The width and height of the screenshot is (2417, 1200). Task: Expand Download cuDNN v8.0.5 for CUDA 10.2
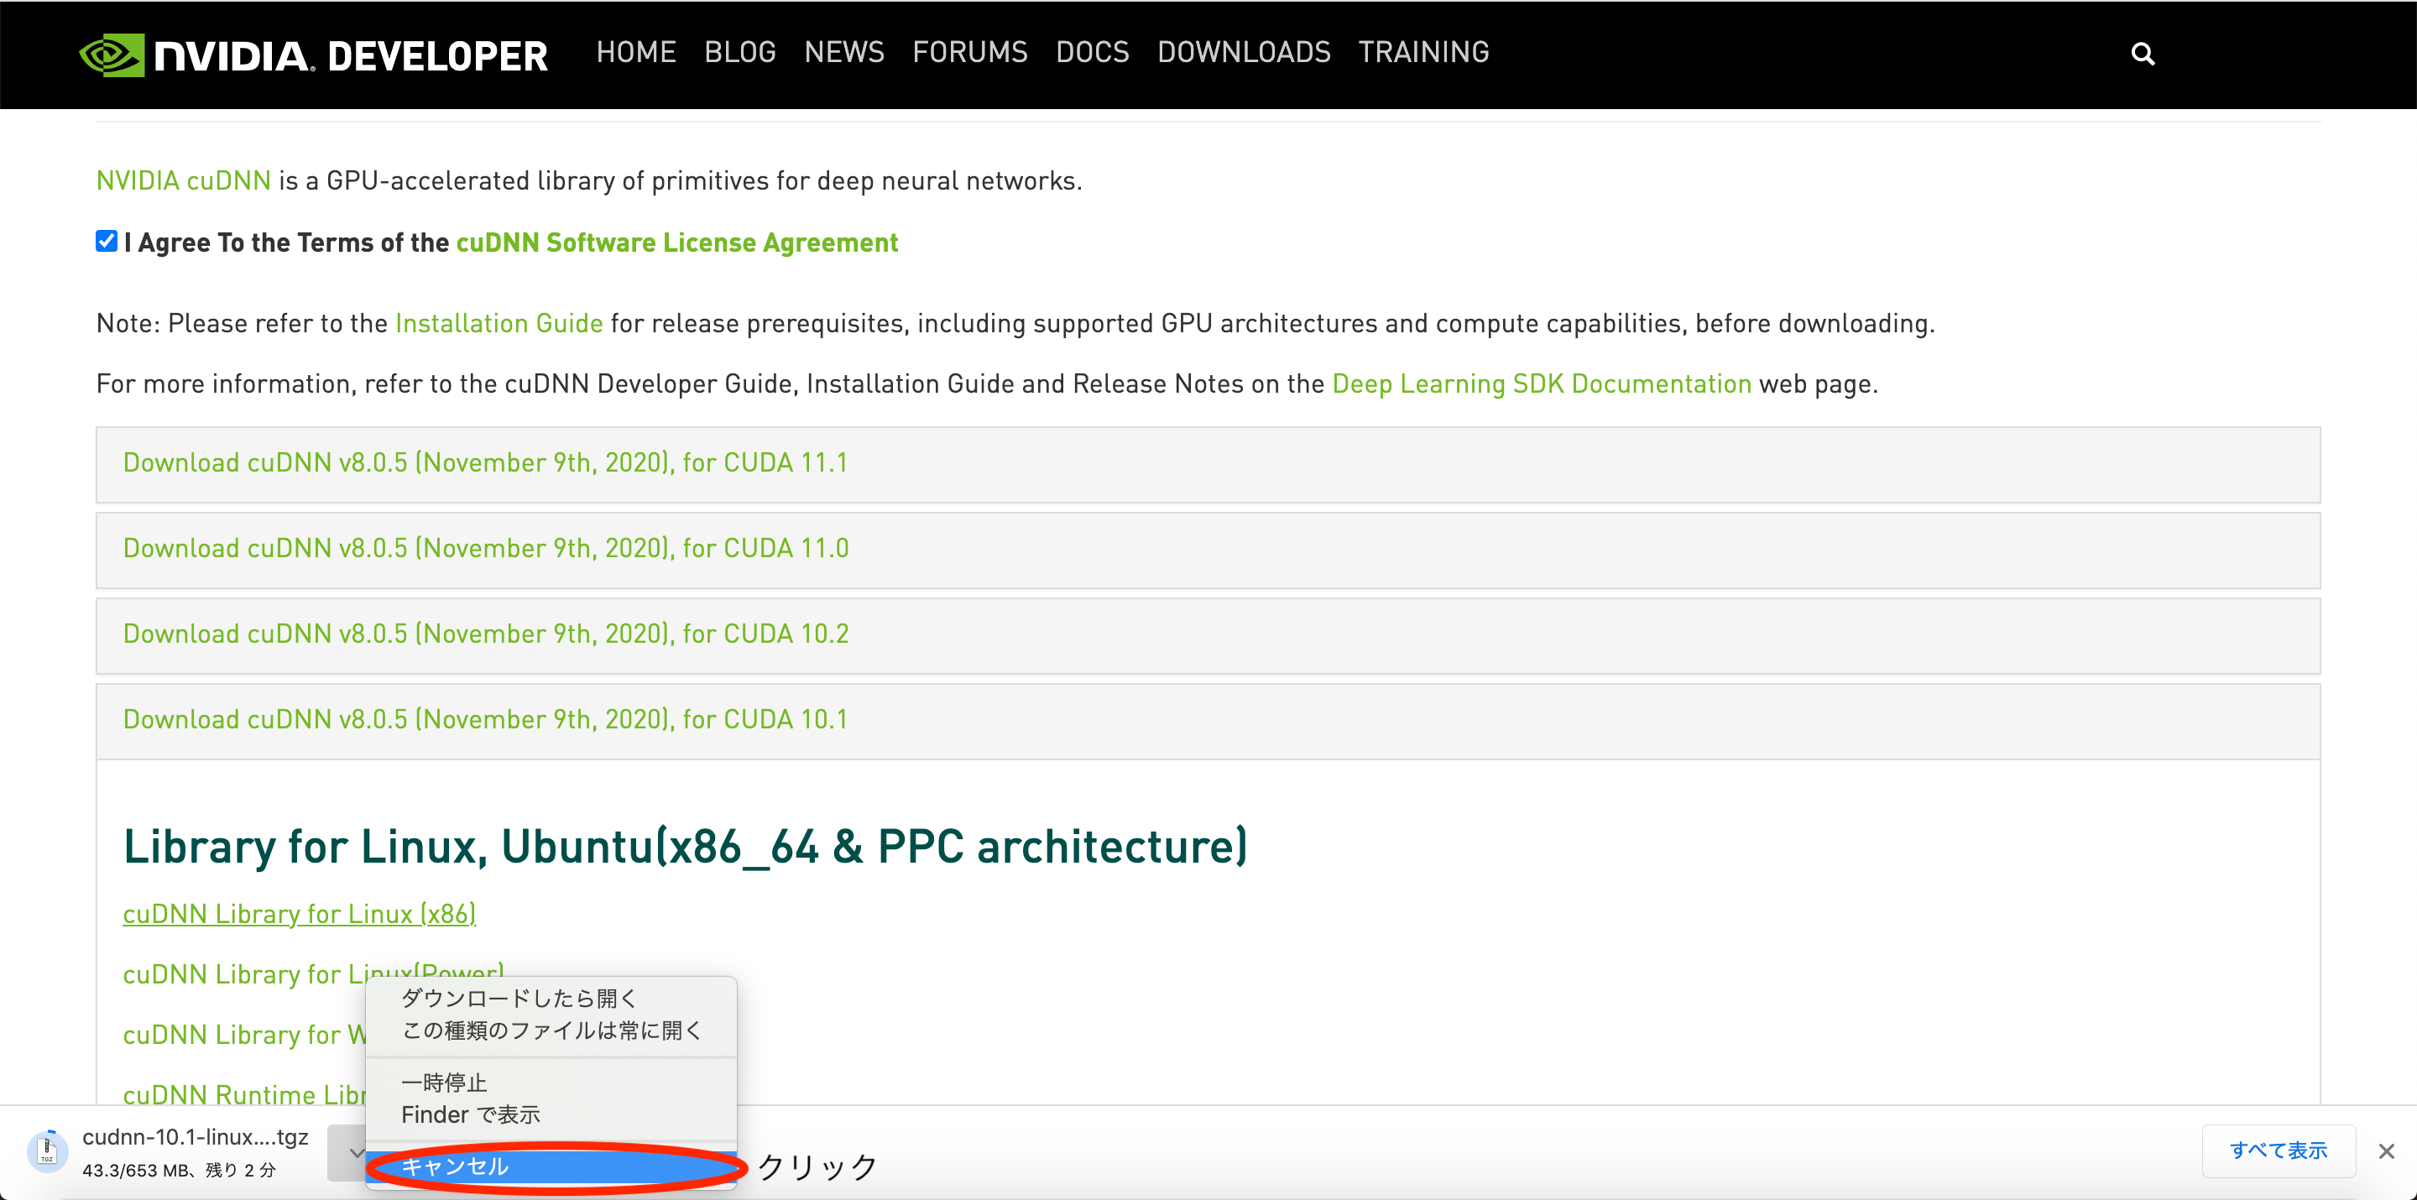pyautogui.click(x=485, y=634)
